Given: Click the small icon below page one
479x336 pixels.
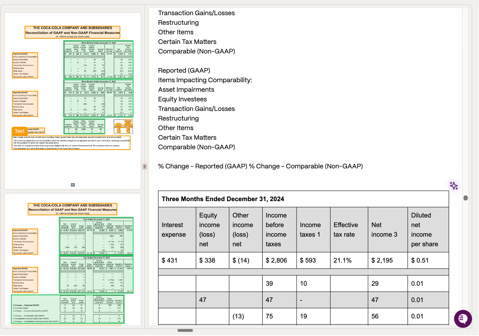Looking at the screenshot, I should point(73,184).
